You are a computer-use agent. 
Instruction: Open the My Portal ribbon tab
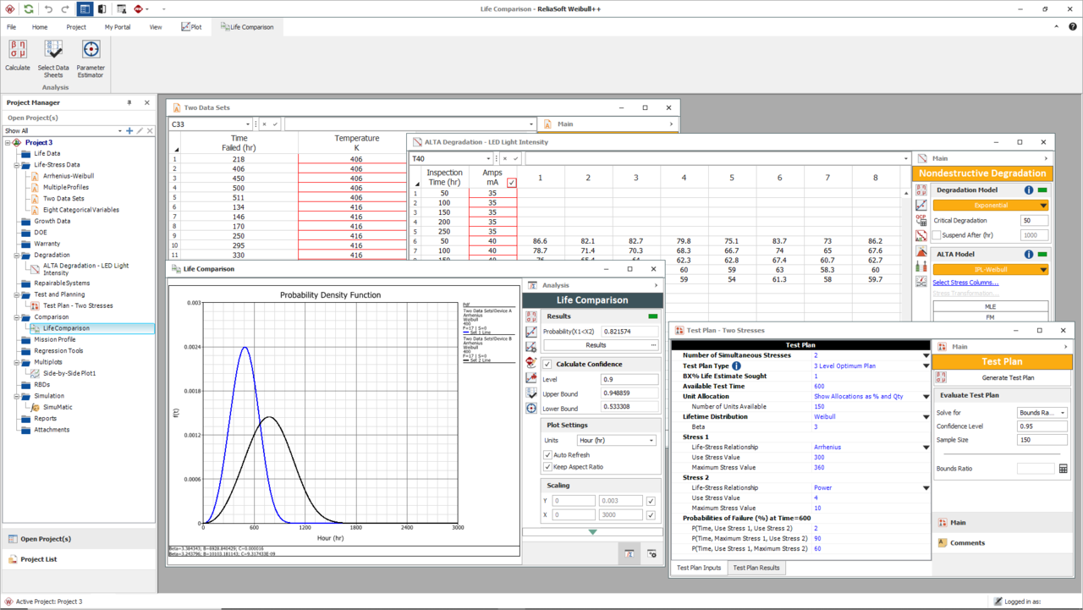(117, 26)
